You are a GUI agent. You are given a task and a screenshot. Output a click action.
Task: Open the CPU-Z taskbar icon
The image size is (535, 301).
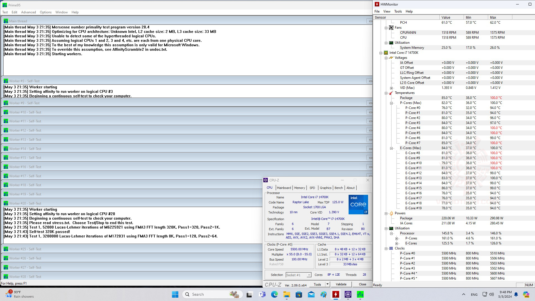[348, 294]
